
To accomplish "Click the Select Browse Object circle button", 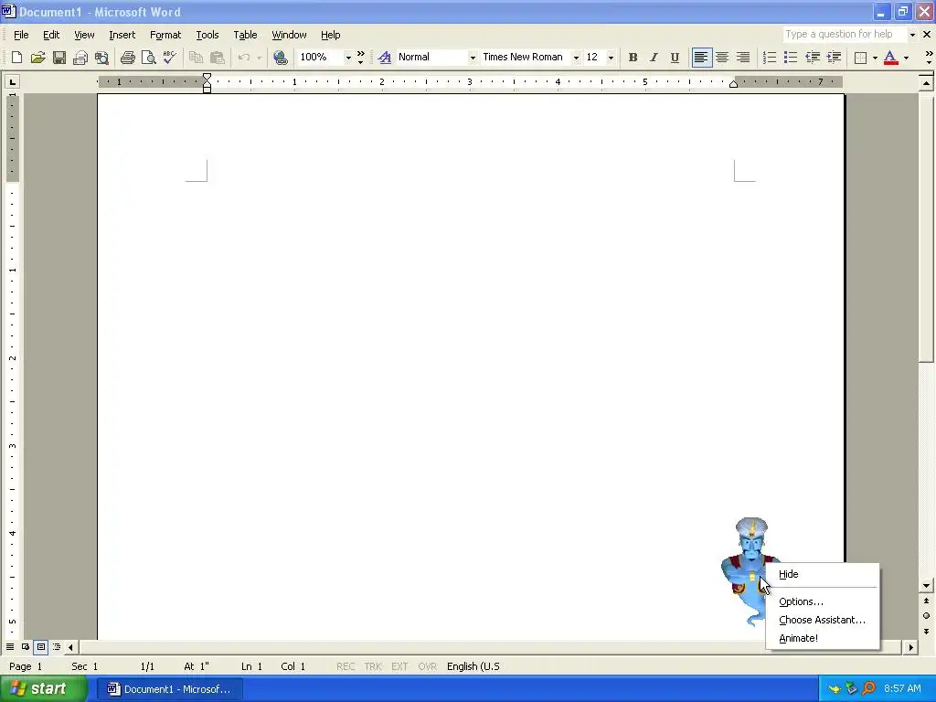I will coord(926,615).
